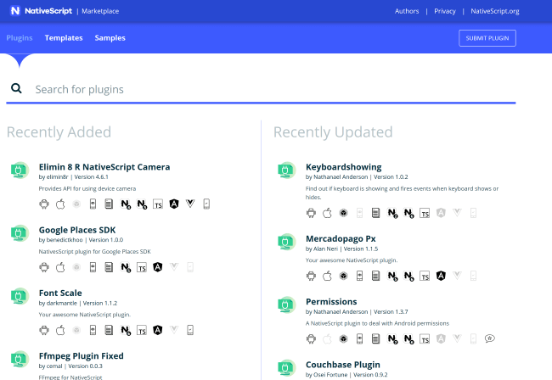552x380 pixels.
Task: Open the Keyboardshowing plugin
Action: [344, 167]
